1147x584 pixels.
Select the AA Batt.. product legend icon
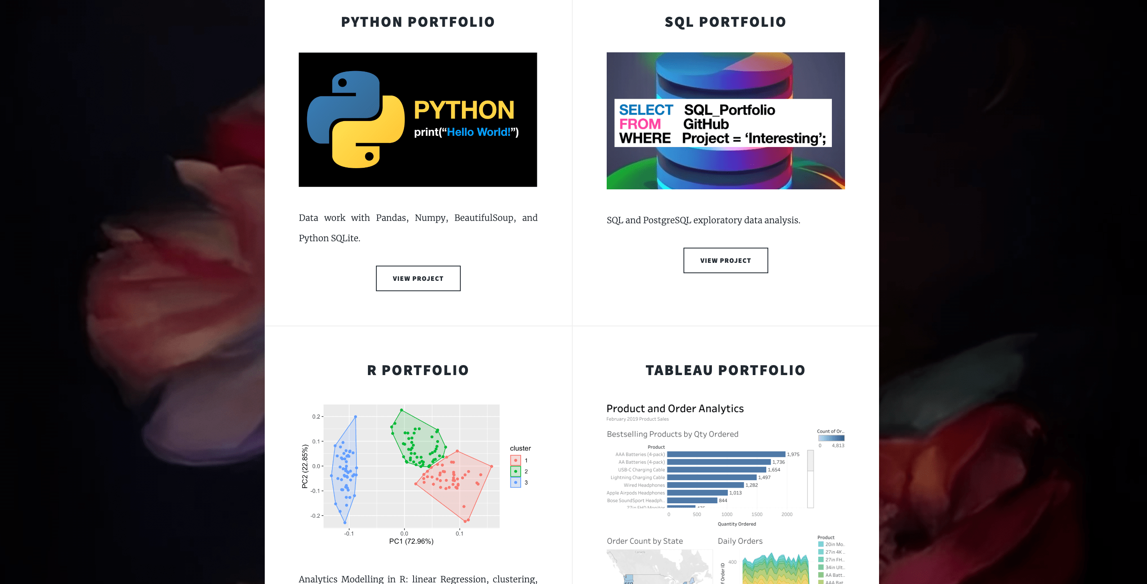821,575
